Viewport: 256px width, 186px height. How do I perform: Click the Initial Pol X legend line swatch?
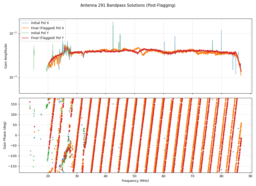point(26,23)
